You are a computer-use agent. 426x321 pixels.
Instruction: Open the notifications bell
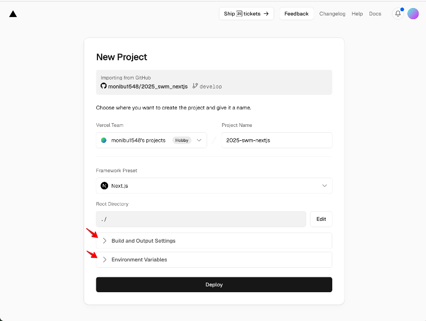[398, 14]
